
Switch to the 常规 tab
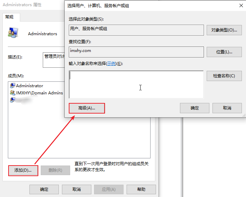point(10,17)
